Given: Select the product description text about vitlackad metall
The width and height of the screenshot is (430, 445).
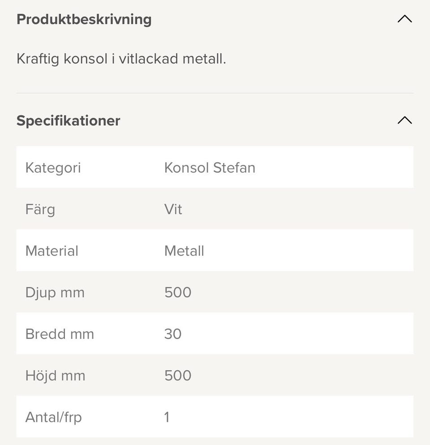Looking at the screenshot, I should pos(121,59).
